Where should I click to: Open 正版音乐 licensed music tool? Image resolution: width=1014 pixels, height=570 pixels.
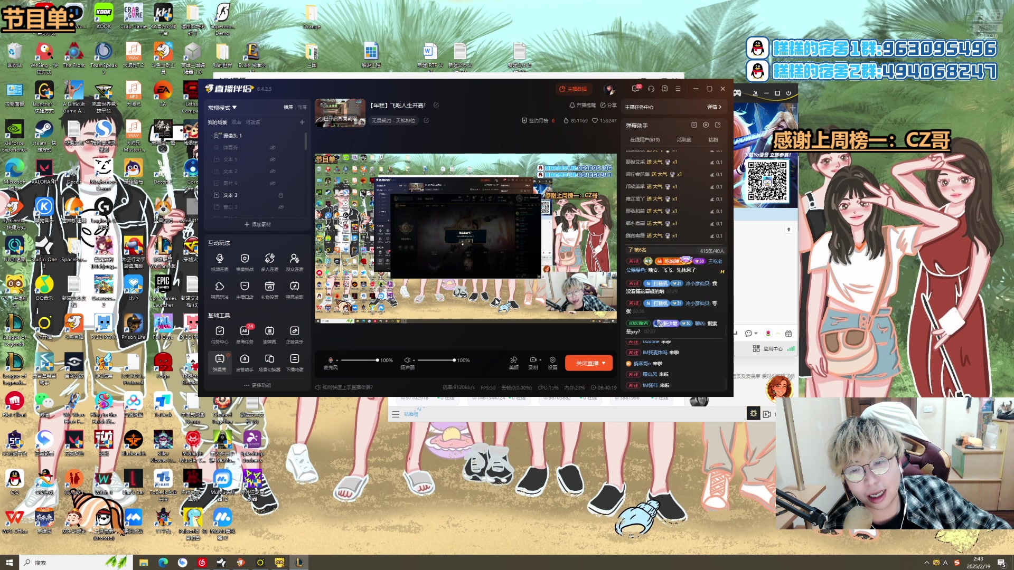pyautogui.click(x=294, y=335)
